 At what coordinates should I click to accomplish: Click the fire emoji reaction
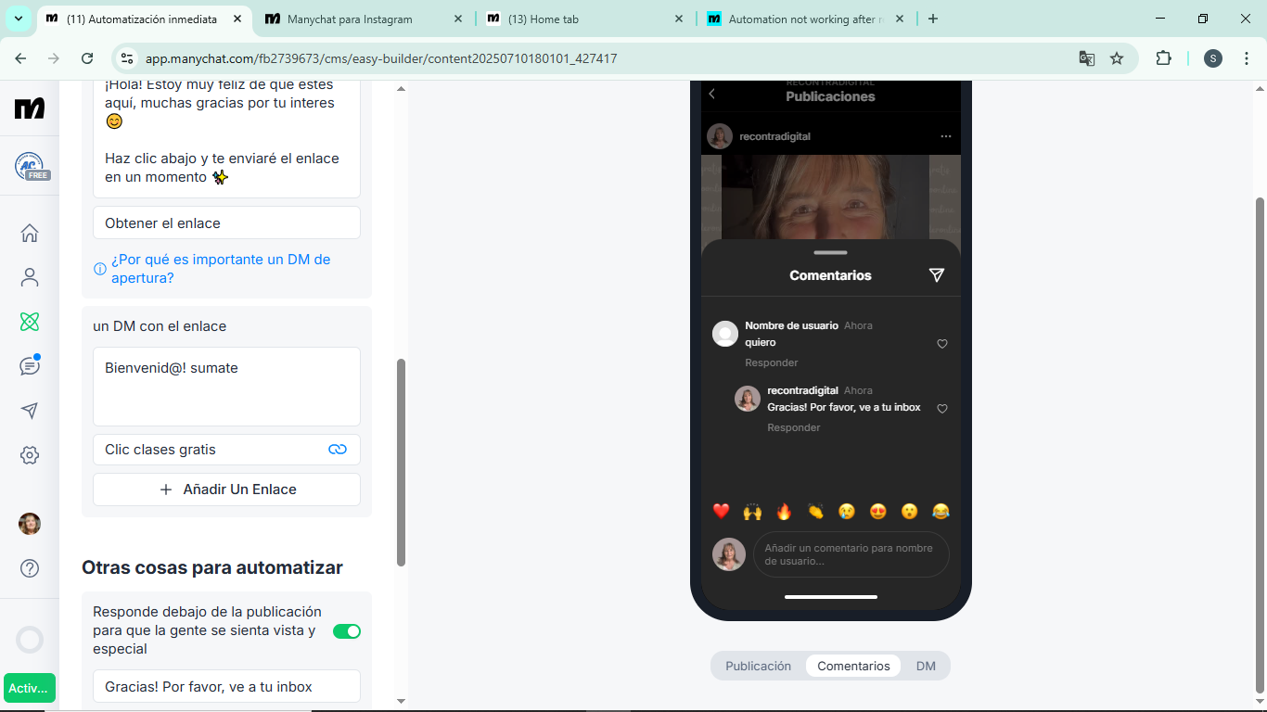pyautogui.click(x=784, y=511)
